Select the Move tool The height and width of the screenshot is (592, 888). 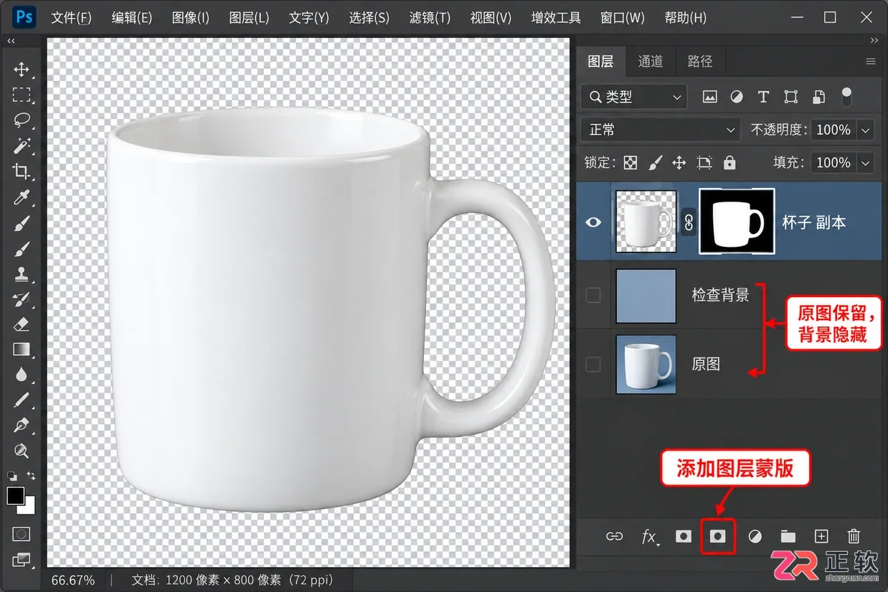click(x=22, y=70)
